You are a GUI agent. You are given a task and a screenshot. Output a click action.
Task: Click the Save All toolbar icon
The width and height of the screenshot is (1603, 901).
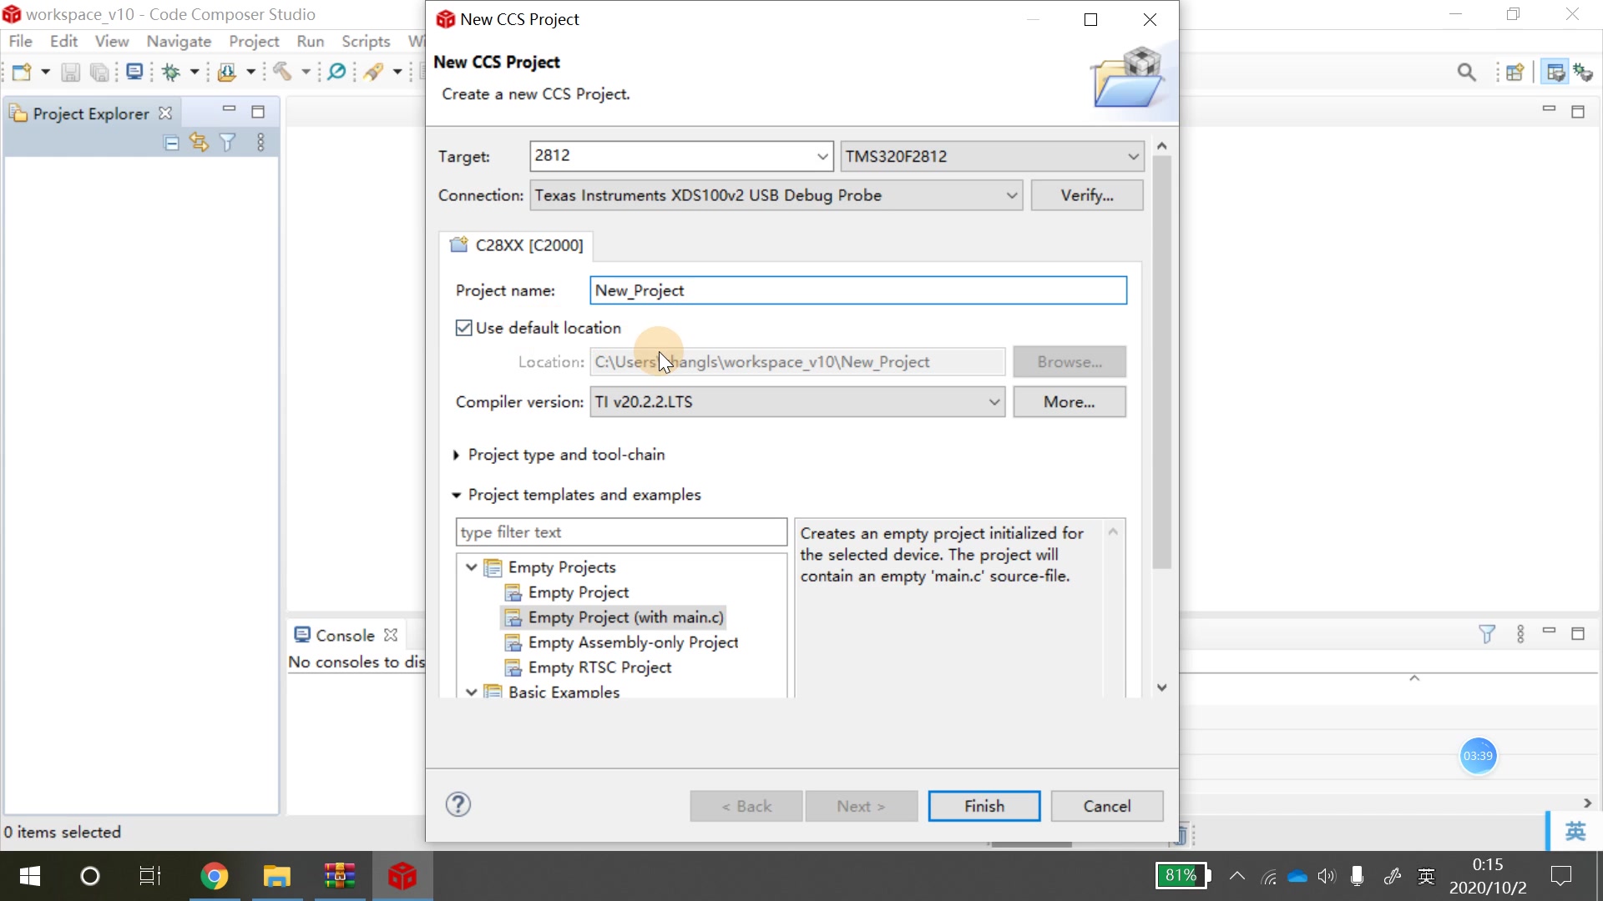99,73
